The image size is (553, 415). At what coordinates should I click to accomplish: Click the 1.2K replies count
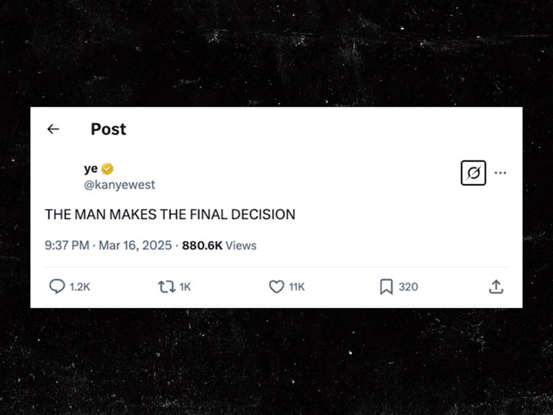pyautogui.click(x=80, y=287)
